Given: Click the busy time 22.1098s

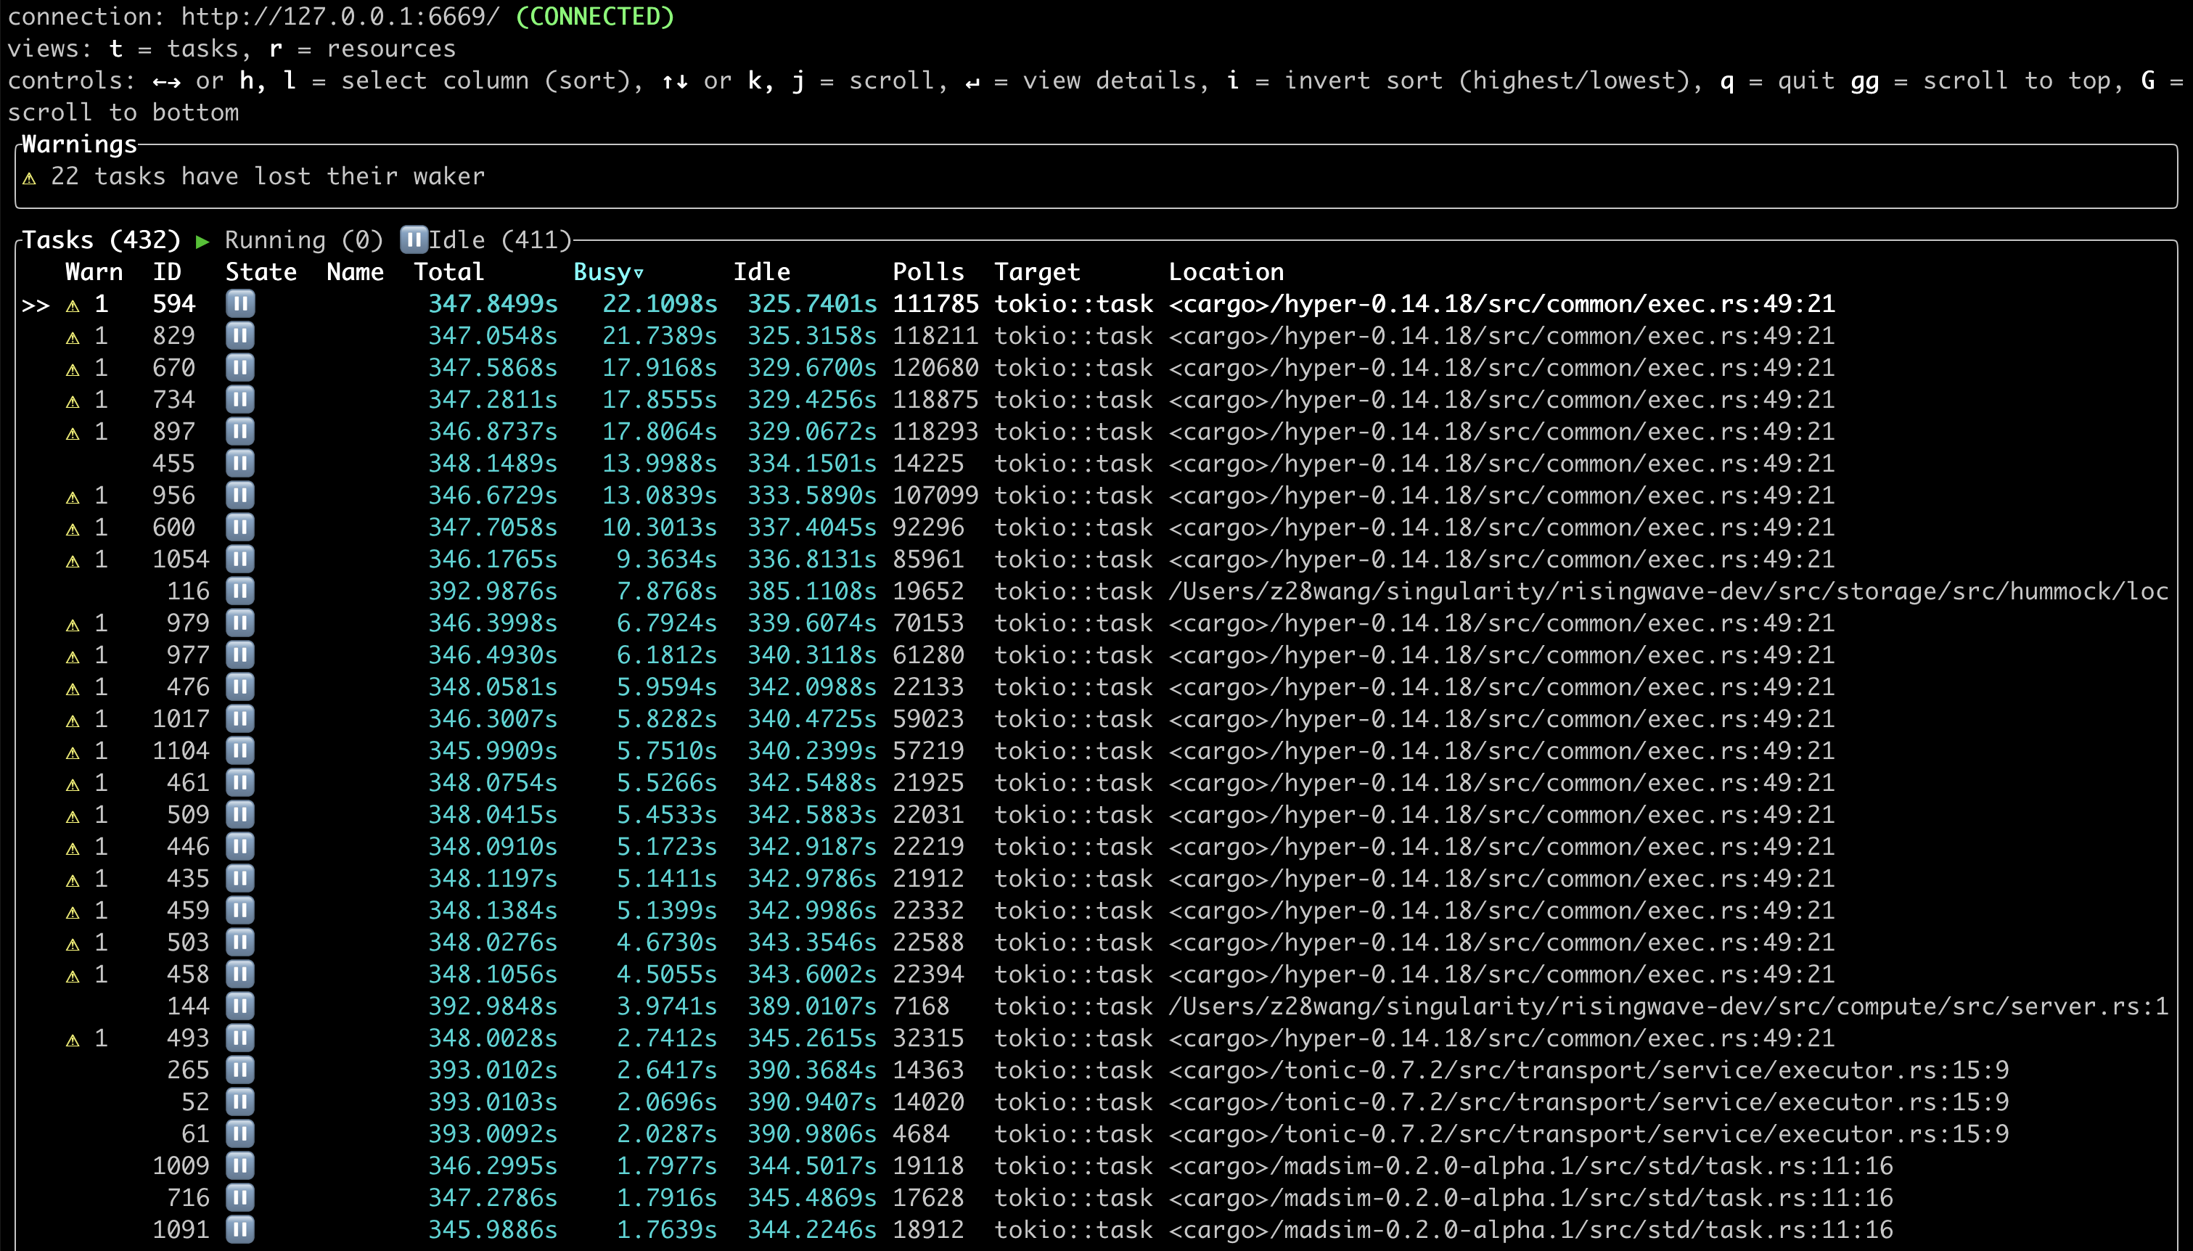Looking at the screenshot, I should pos(660,303).
